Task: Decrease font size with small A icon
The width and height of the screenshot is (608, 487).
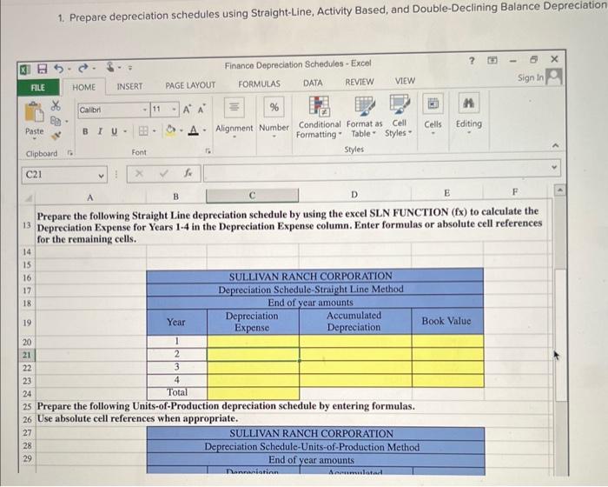Action: pyautogui.click(x=202, y=110)
